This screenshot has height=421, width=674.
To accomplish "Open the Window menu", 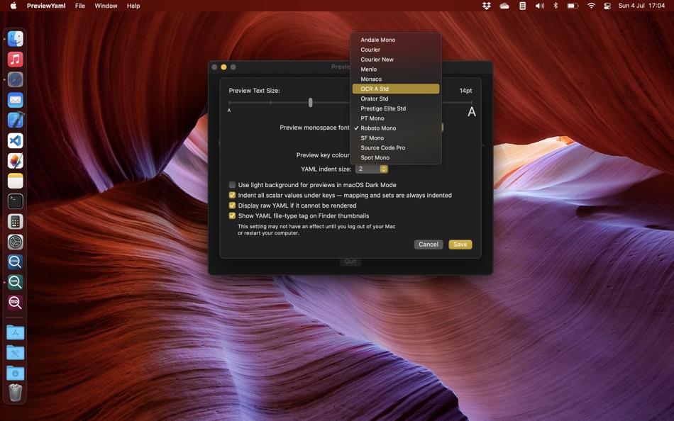I will pos(106,6).
